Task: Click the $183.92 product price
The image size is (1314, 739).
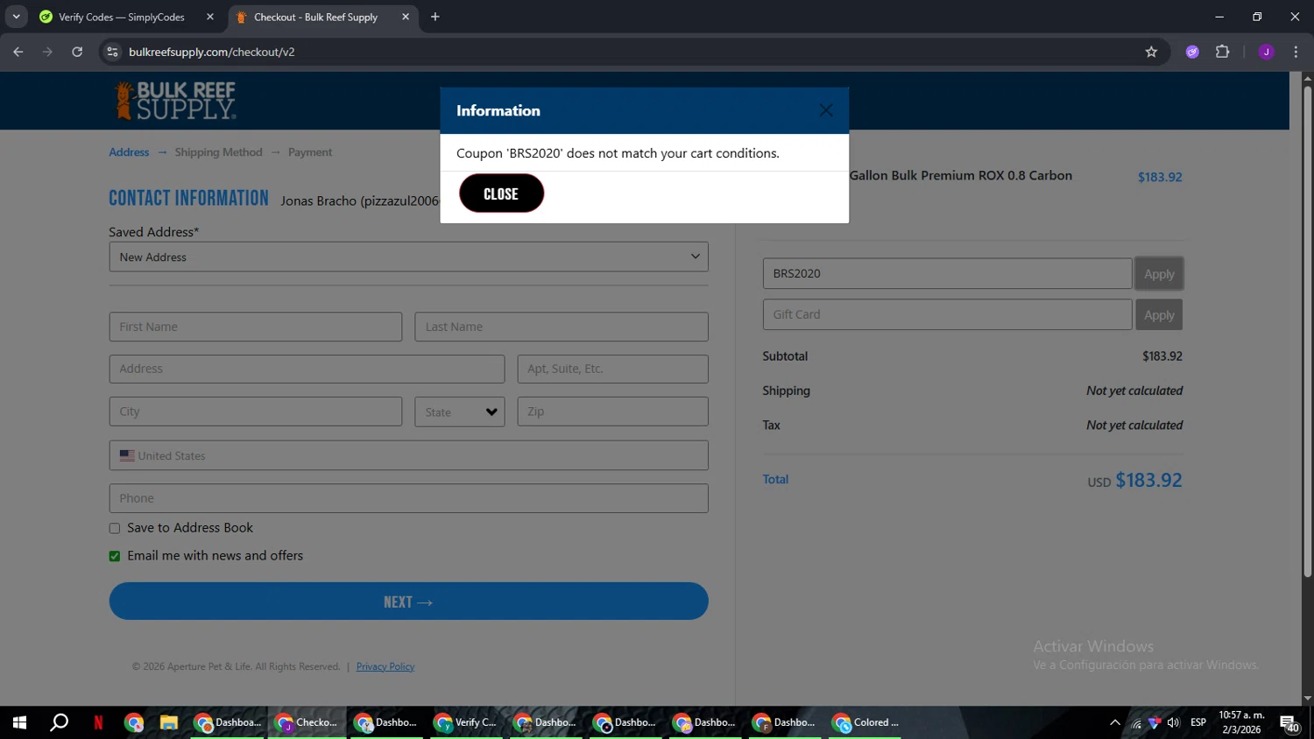Action: pos(1160,177)
